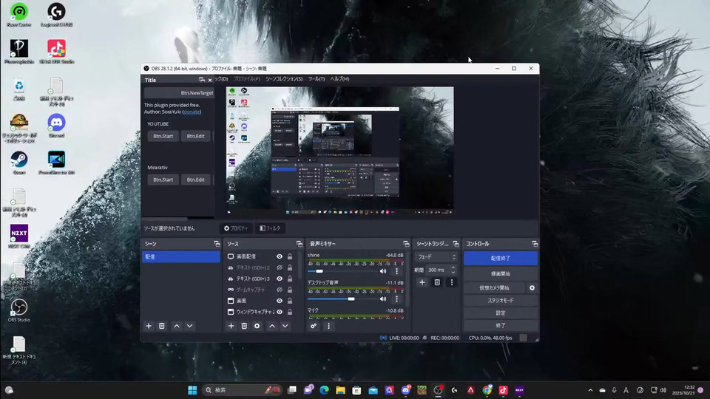Move scene up with arrow icon
Image resolution: width=710 pixels, height=399 pixels.
(176, 326)
